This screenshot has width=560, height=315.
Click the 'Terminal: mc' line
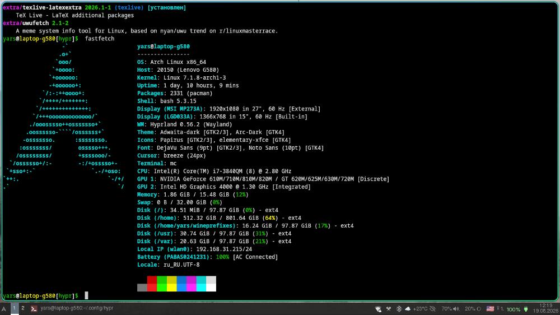pyautogui.click(x=157, y=164)
